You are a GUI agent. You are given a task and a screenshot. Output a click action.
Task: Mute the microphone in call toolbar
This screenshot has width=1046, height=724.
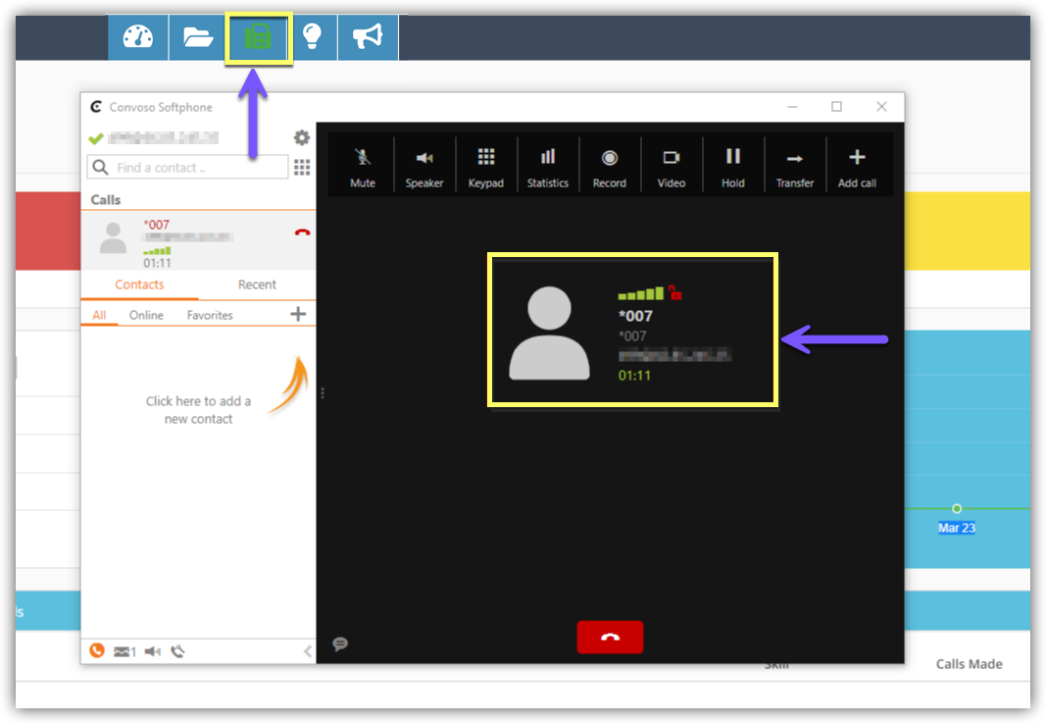363,166
